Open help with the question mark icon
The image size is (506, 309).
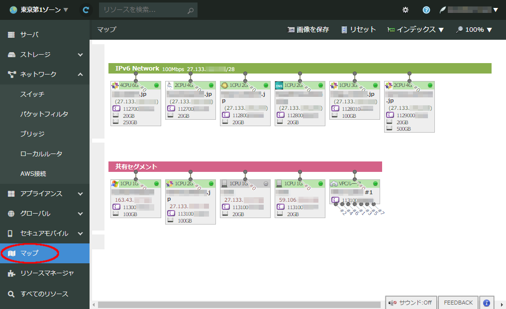click(426, 10)
